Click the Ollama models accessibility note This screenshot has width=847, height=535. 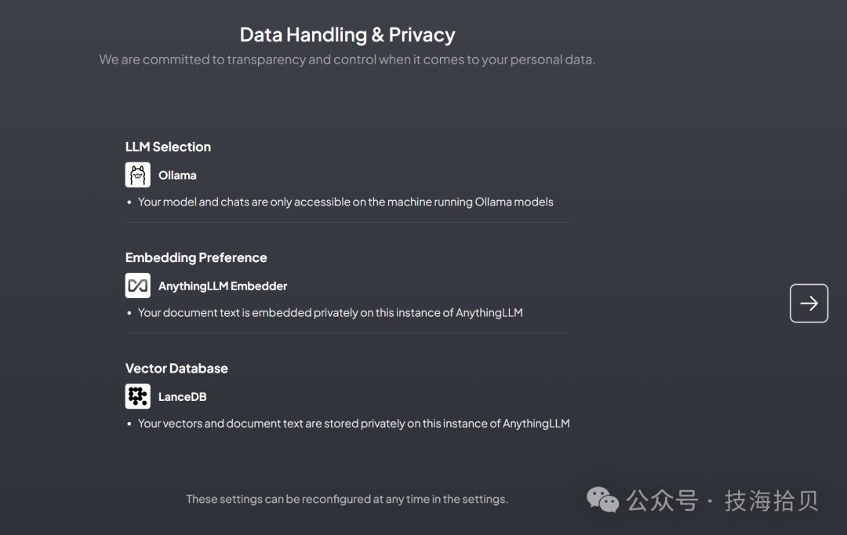(345, 202)
